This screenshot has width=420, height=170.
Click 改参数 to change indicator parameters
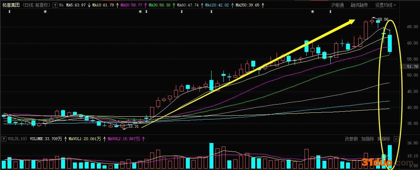click(351, 139)
